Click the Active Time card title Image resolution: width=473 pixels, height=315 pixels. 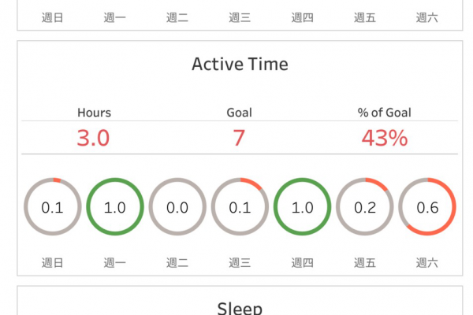(x=240, y=65)
